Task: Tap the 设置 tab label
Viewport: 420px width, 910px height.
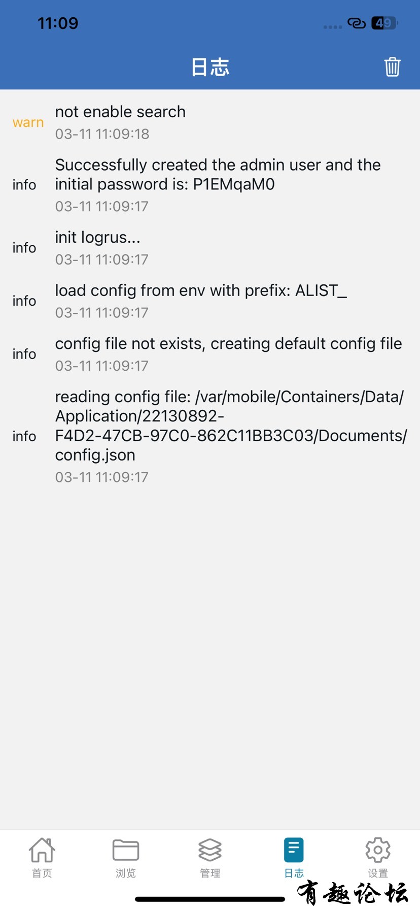Action: tap(378, 873)
